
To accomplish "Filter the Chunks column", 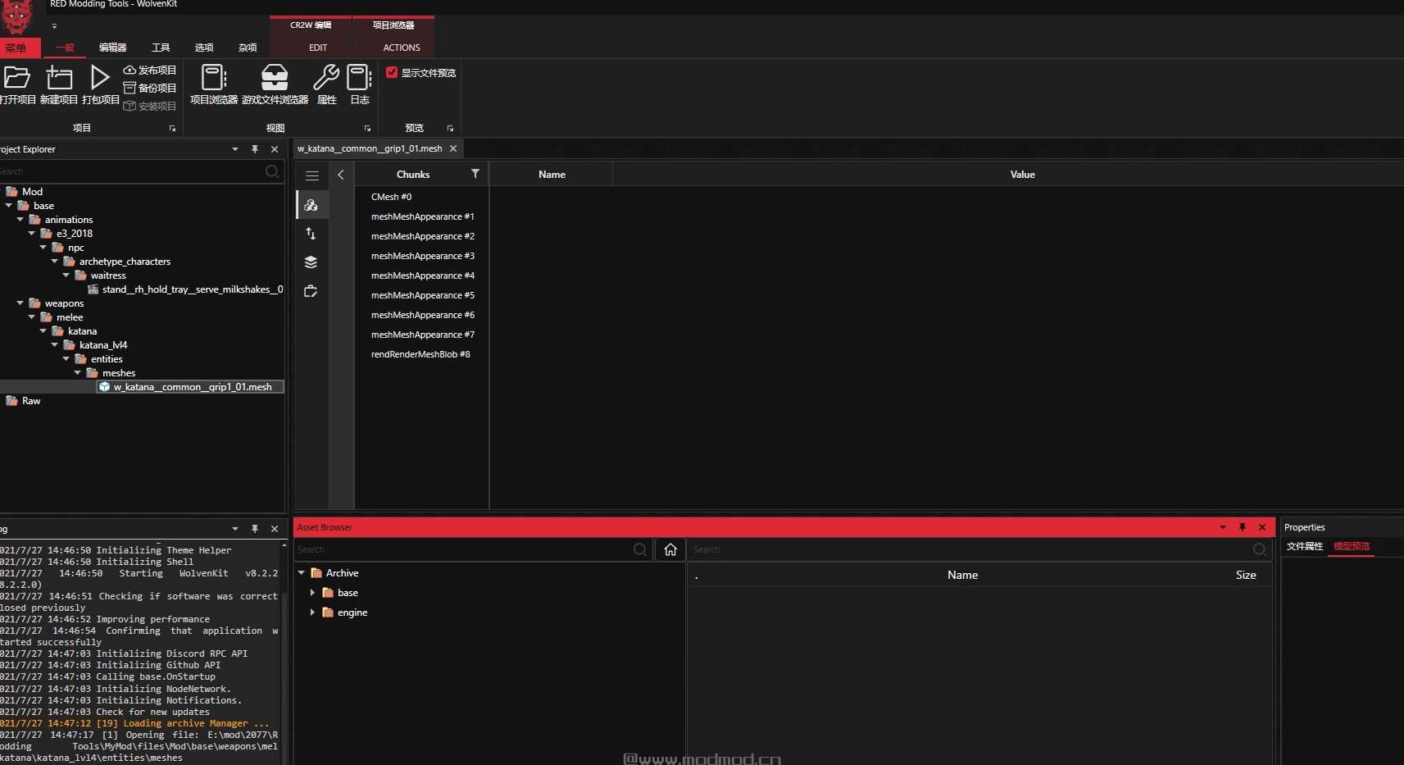I will (x=475, y=174).
